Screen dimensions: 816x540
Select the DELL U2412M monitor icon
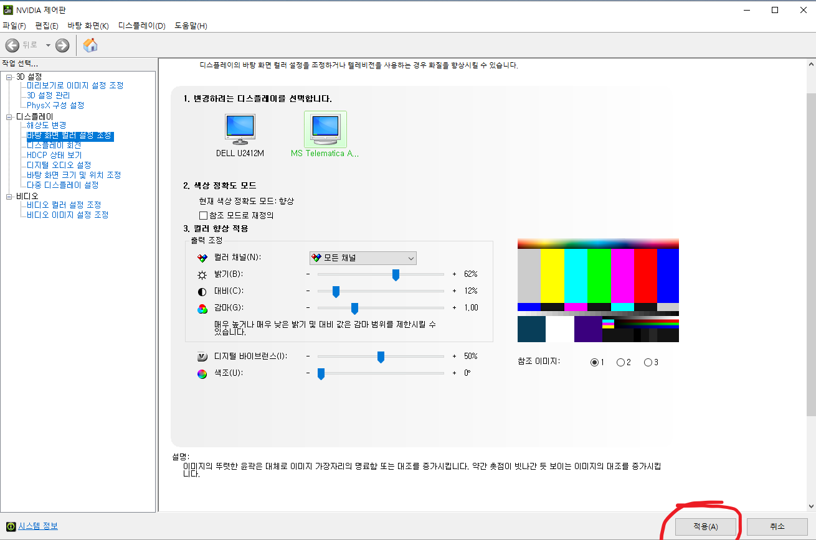click(x=240, y=130)
